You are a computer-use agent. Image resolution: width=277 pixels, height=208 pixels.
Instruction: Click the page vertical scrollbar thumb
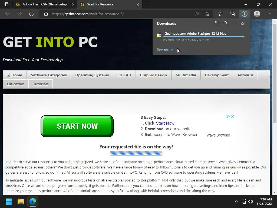[275, 73]
